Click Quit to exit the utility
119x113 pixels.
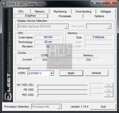(103, 107)
